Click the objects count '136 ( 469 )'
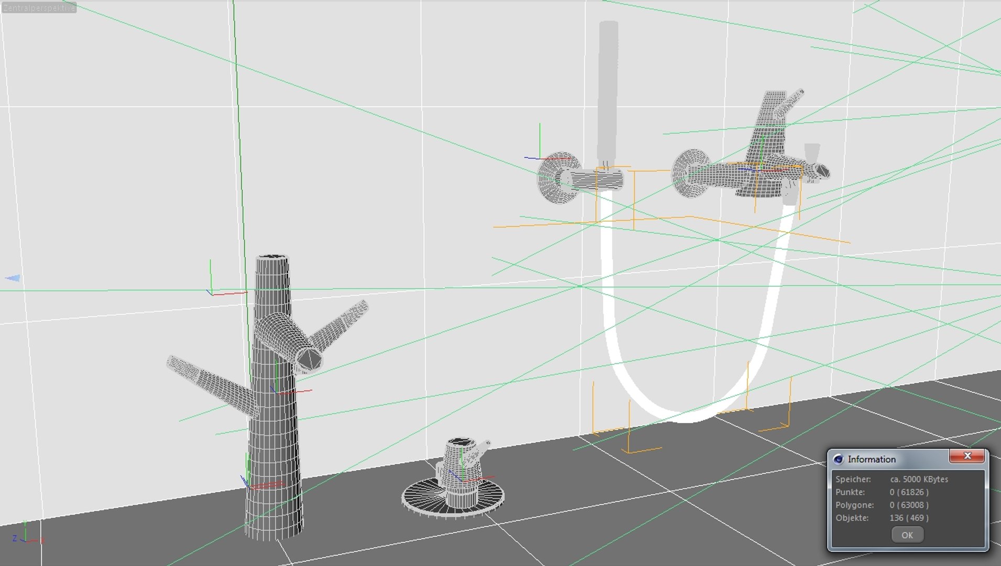This screenshot has width=1001, height=566. [x=909, y=518]
